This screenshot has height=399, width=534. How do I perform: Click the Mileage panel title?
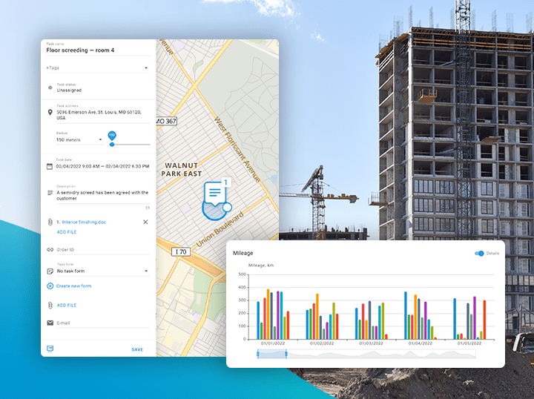point(243,254)
